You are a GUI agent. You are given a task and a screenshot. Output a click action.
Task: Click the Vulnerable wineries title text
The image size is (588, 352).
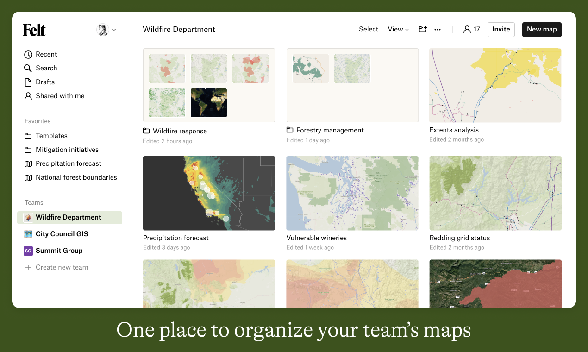pyautogui.click(x=317, y=238)
